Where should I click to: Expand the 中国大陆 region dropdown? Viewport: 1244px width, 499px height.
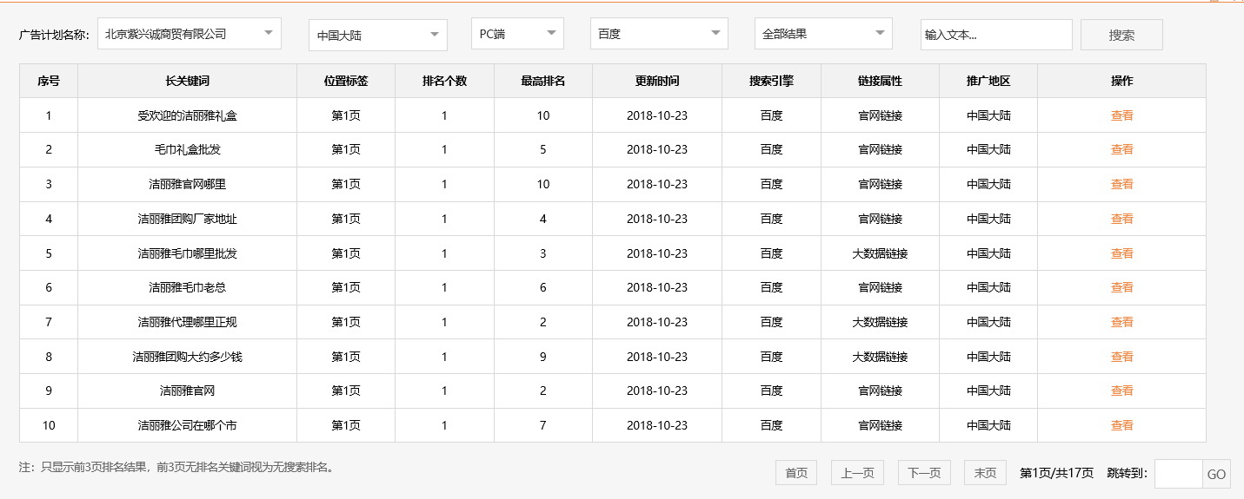tap(378, 36)
